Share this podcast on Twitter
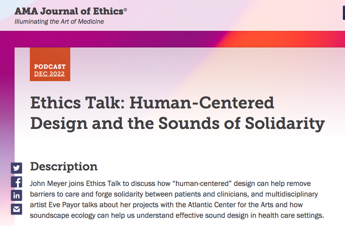The height and width of the screenshot is (226, 345). [x=16, y=168]
